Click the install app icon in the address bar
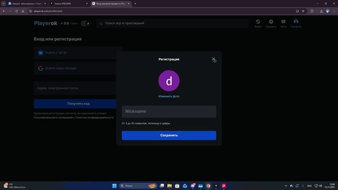The width and height of the screenshot is (338, 190). click(297, 11)
